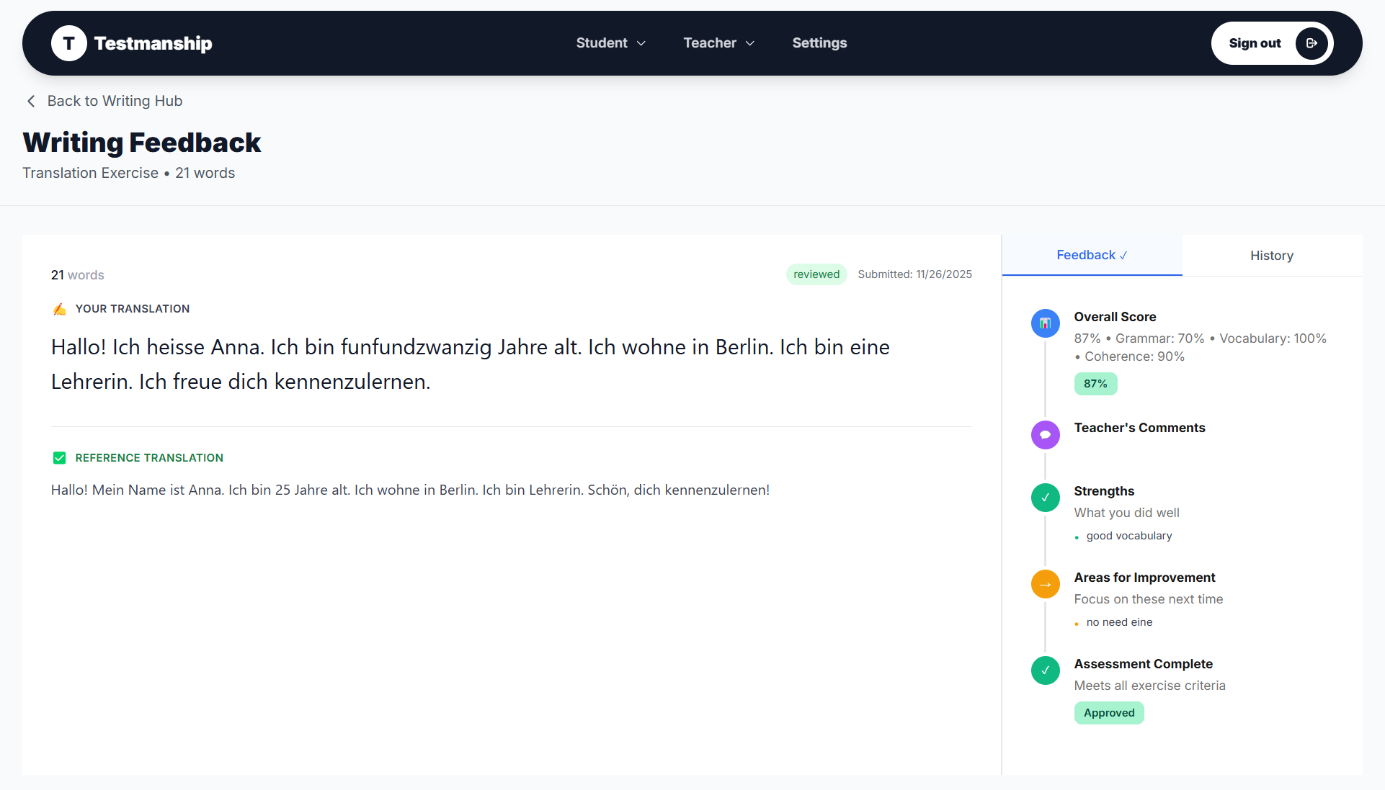This screenshot has height=790, width=1385.
Task: Expand the Teacher dropdown menu
Action: (718, 43)
